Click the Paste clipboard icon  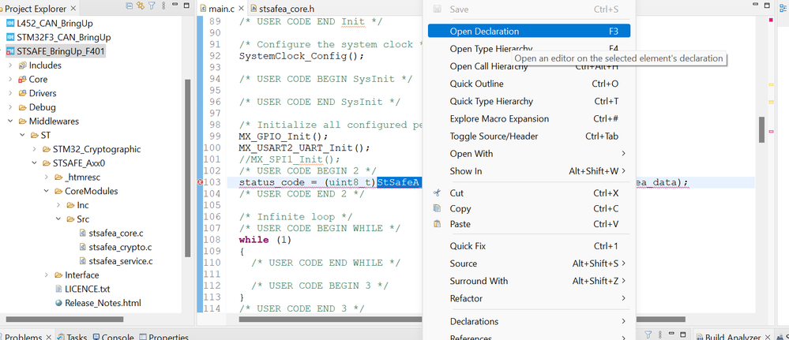437,224
